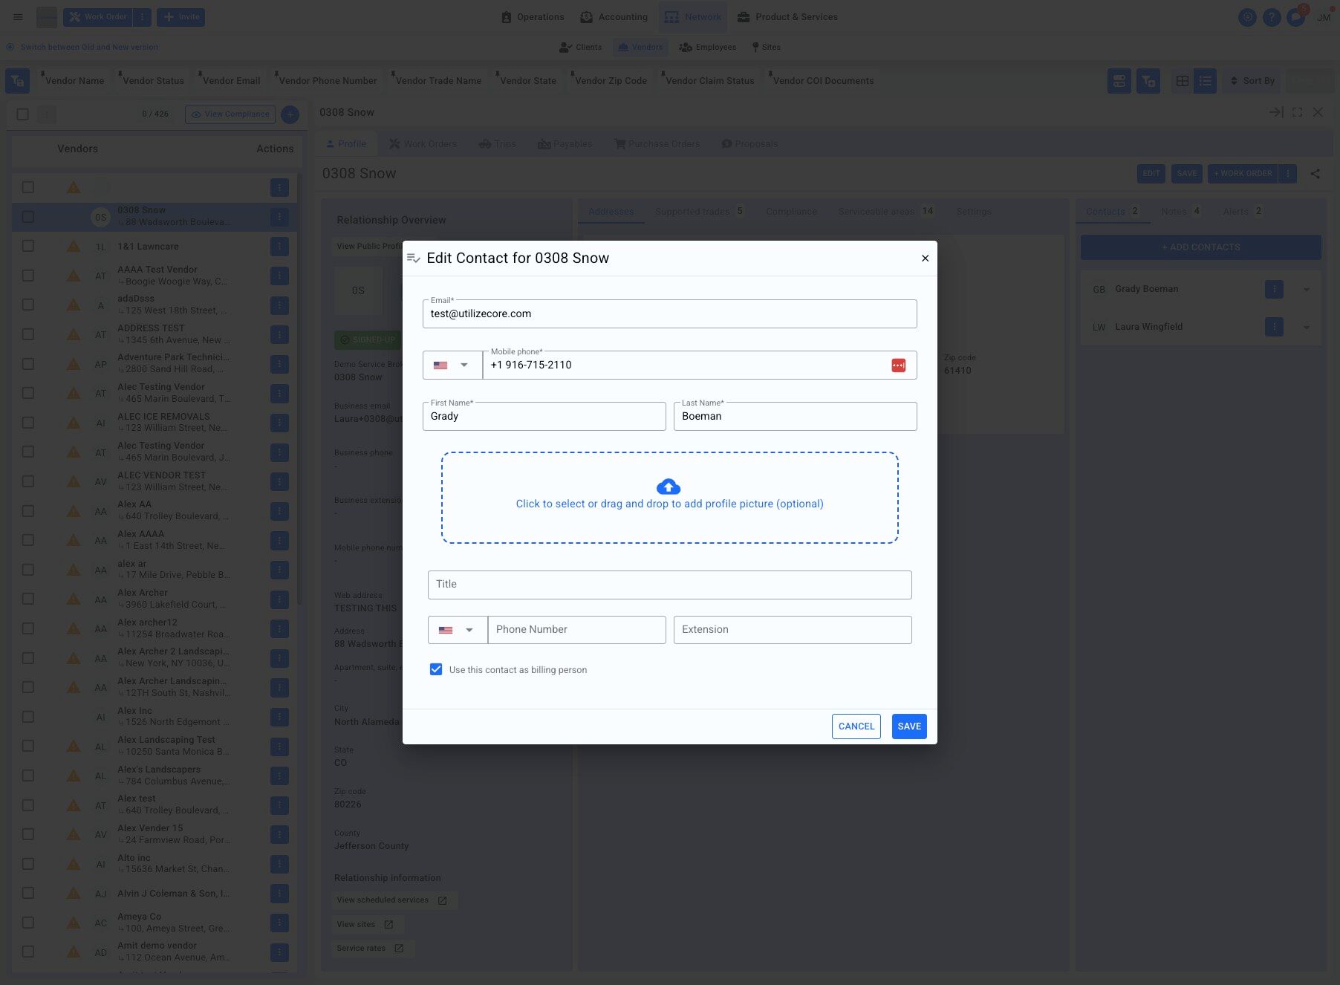This screenshot has height=985, width=1340.
Task: Expand the Laura Wingfield contact row
Action: 1306,328
